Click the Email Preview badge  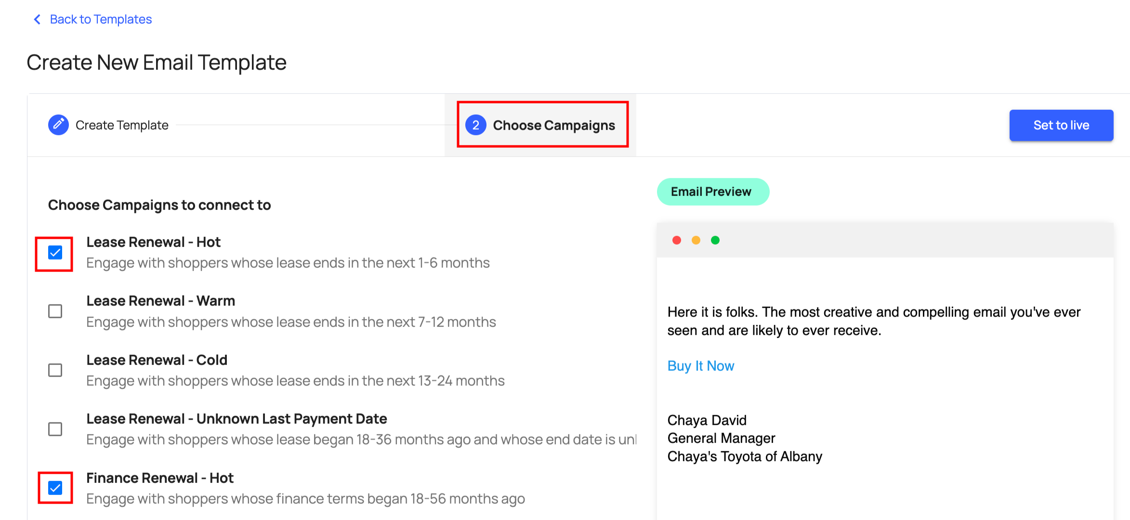(x=713, y=191)
